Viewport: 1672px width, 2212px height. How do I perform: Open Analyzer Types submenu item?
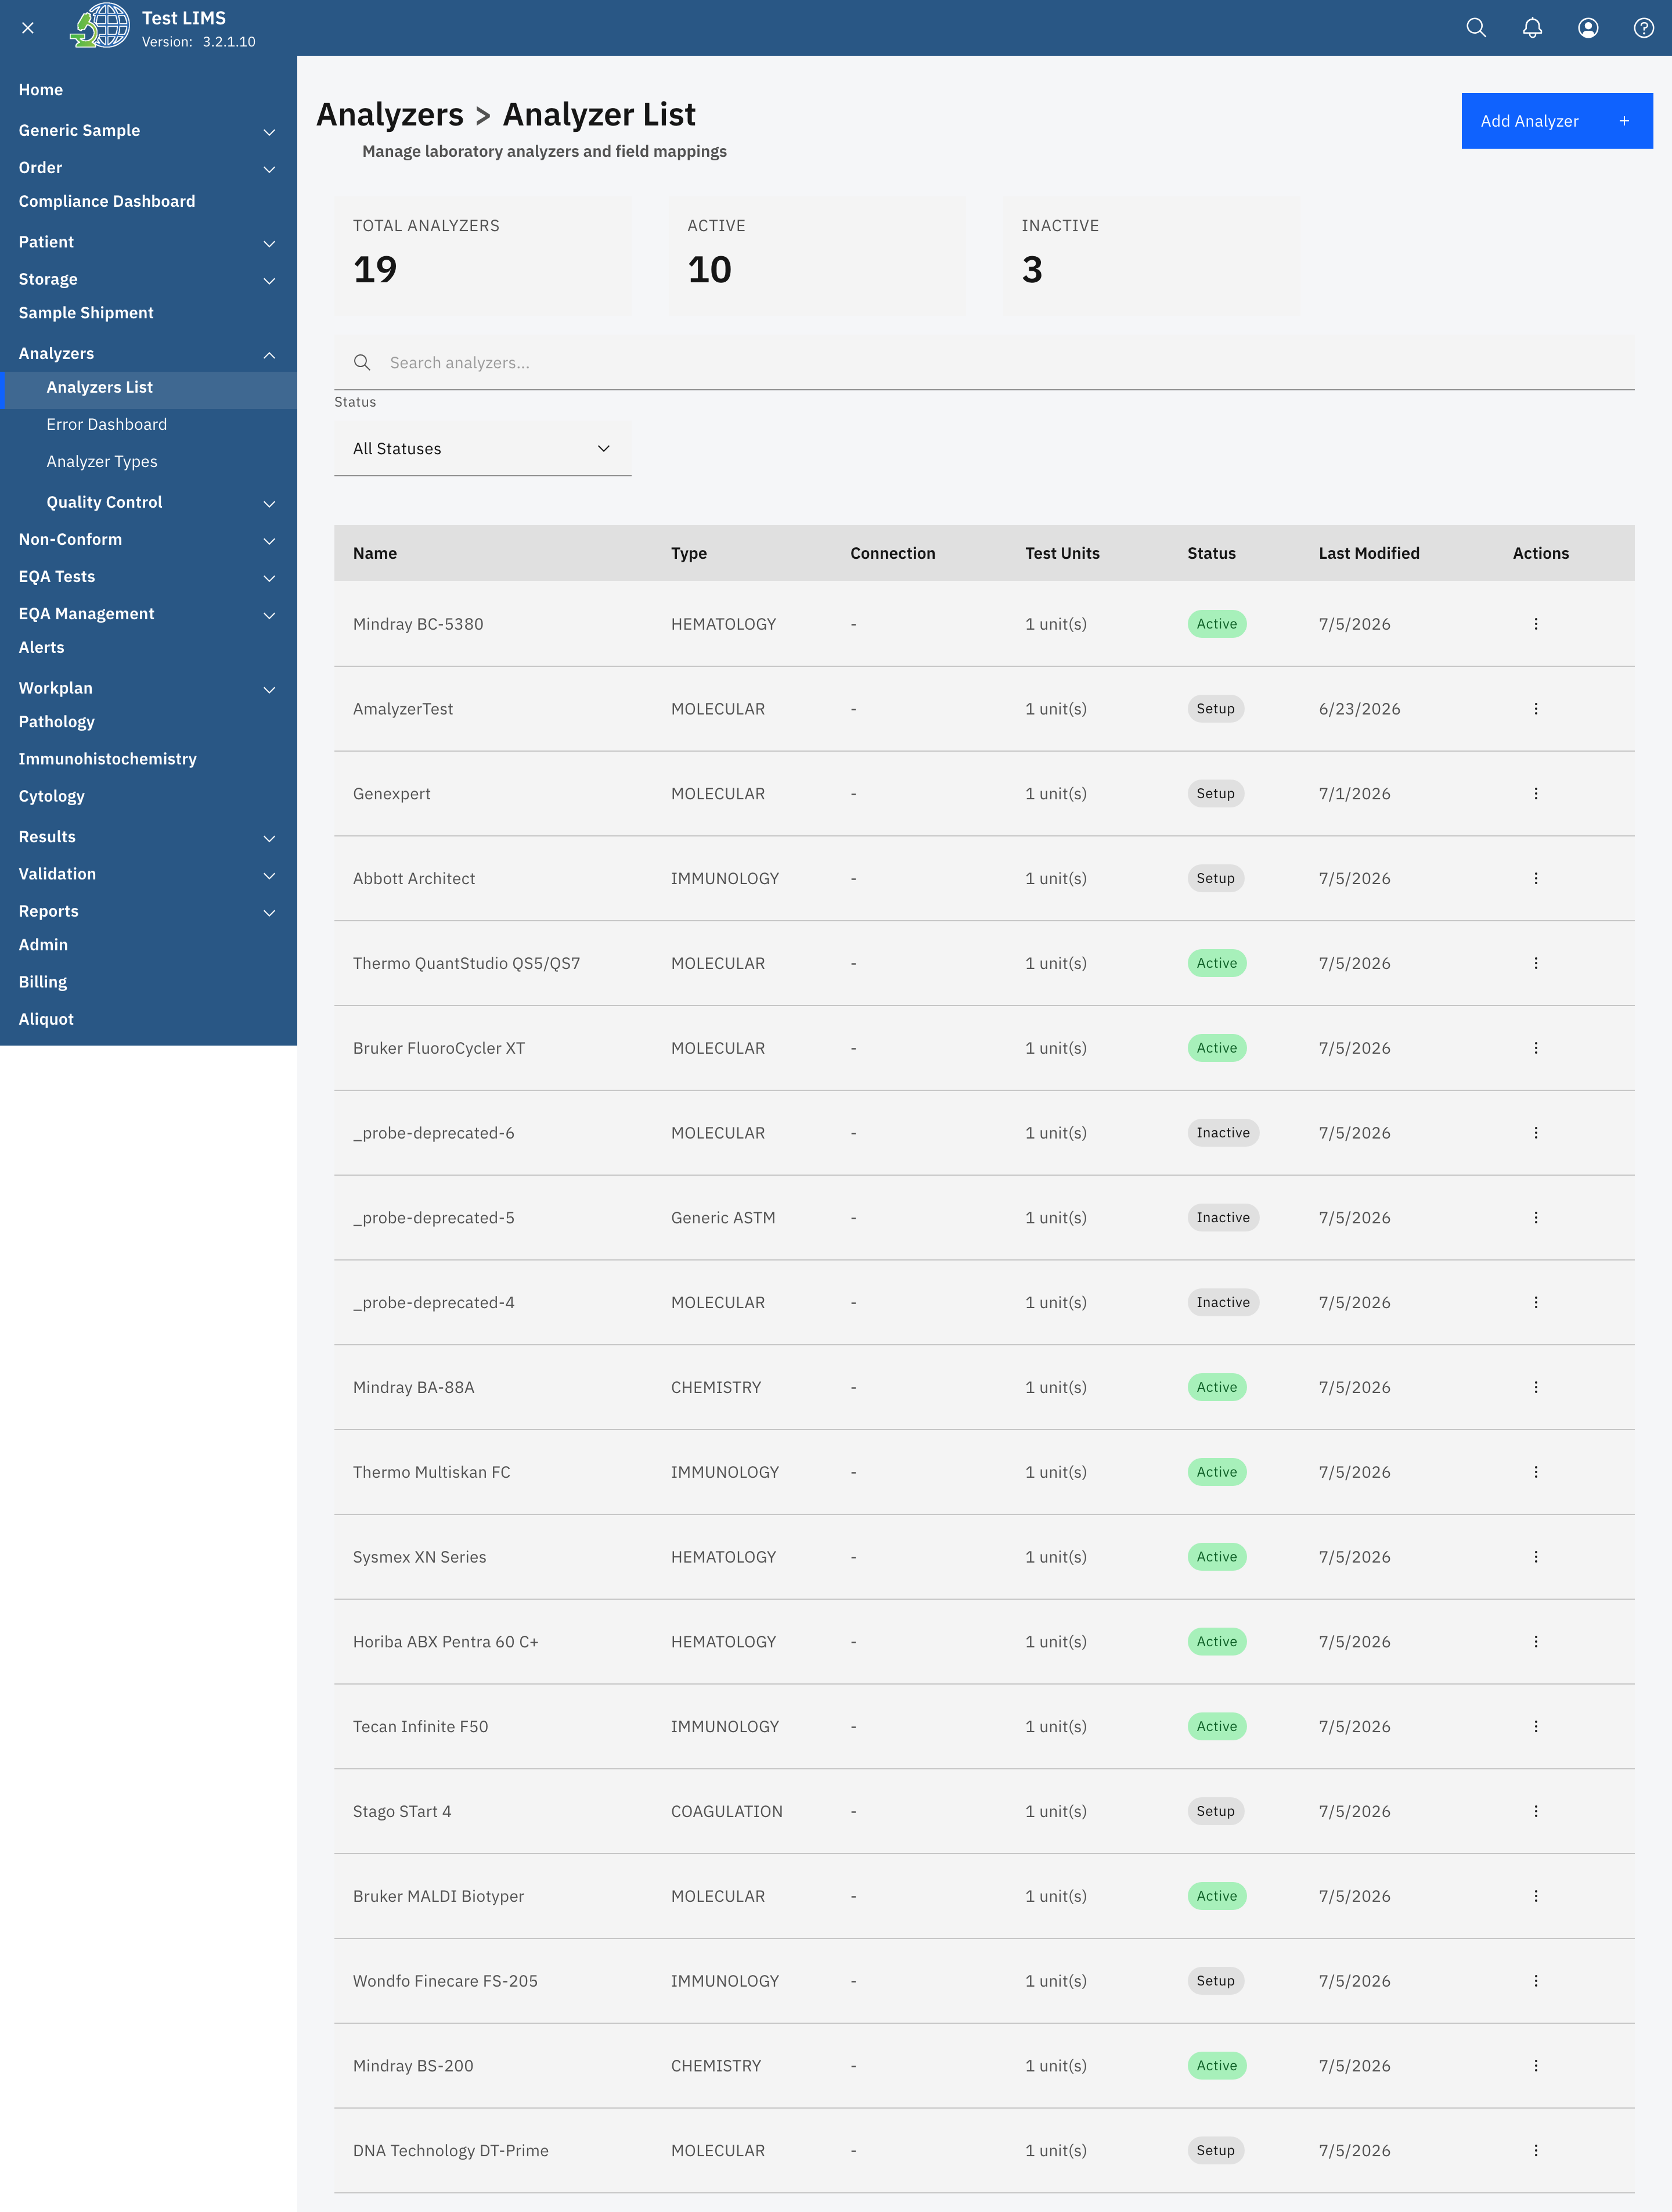click(102, 462)
